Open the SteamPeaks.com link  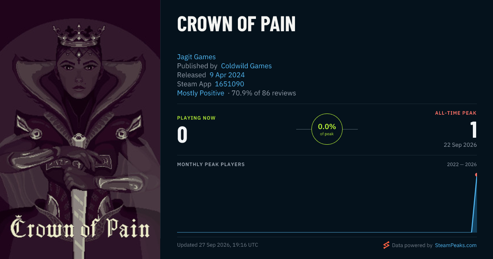pos(456,245)
